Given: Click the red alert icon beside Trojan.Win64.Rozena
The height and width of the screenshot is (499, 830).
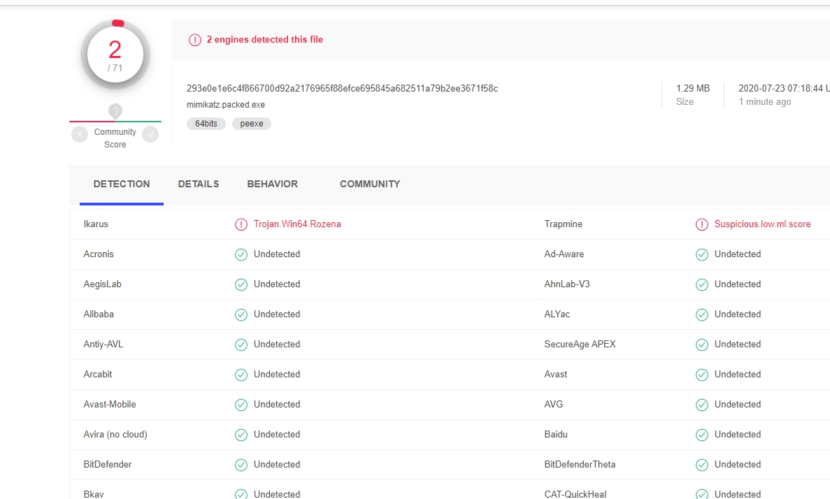Looking at the screenshot, I should 241,224.
